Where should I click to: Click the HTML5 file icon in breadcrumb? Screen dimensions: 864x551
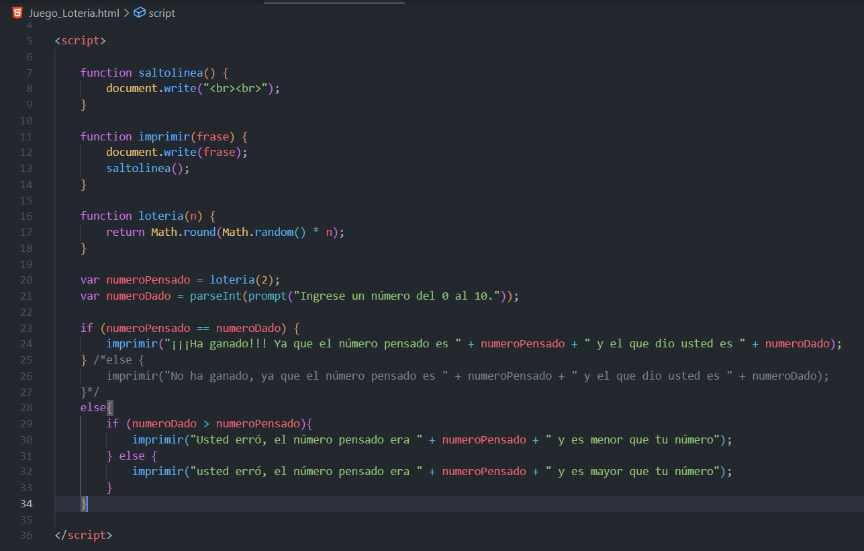click(x=17, y=13)
